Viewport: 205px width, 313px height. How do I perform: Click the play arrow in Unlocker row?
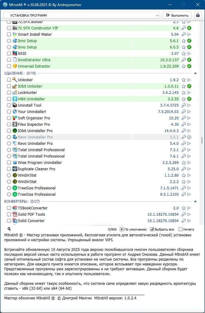pyautogui.click(x=189, y=80)
